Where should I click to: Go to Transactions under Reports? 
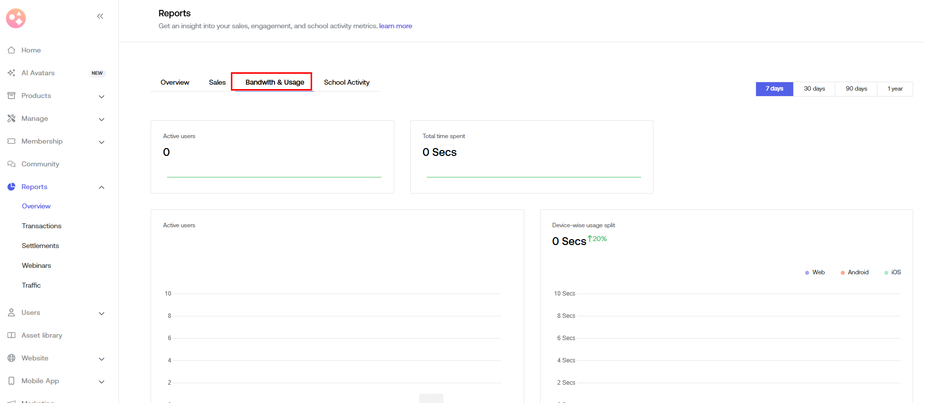[42, 226]
